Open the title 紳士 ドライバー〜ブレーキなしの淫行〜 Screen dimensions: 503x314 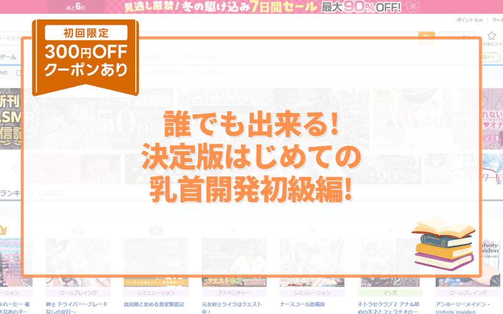77,307
